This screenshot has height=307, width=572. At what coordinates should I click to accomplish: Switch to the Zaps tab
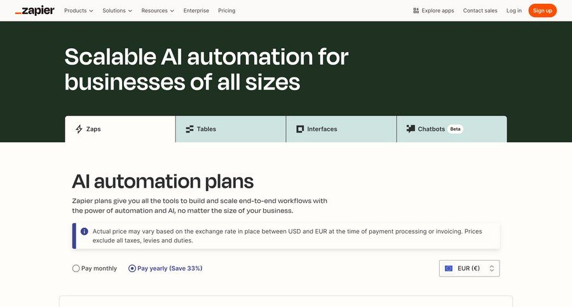120,129
